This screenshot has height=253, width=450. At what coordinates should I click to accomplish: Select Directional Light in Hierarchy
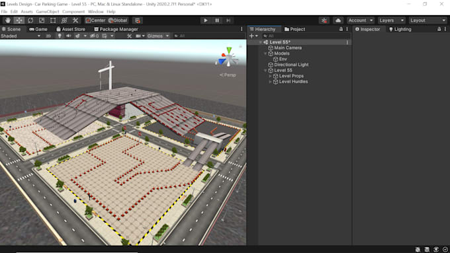291,65
